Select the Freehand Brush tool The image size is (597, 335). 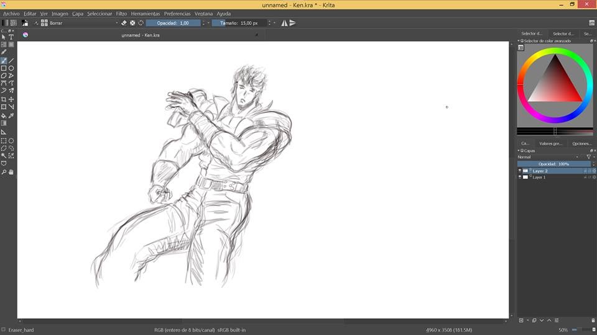(x=4, y=61)
